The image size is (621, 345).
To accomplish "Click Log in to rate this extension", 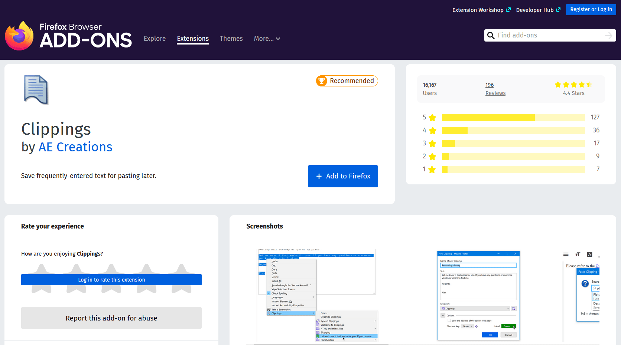I will coord(111,280).
